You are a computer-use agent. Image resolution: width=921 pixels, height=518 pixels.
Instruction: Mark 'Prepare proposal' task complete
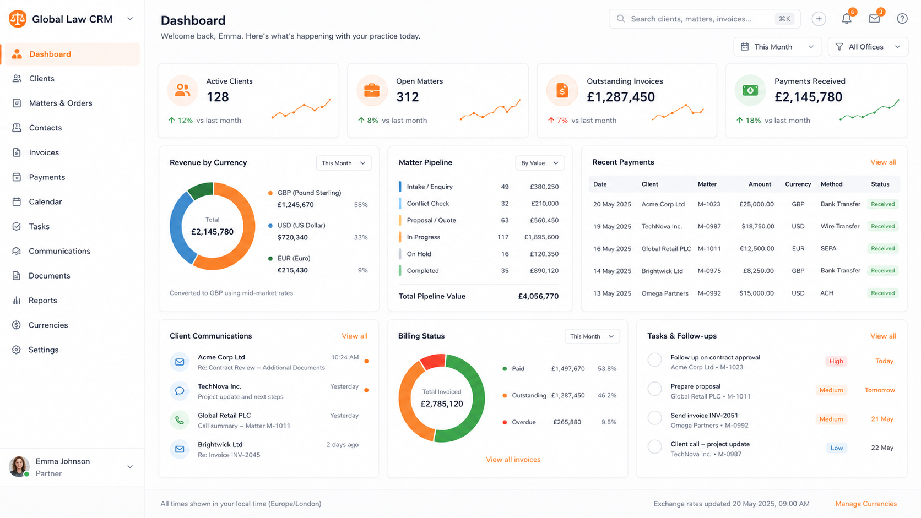[x=654, y=389]
